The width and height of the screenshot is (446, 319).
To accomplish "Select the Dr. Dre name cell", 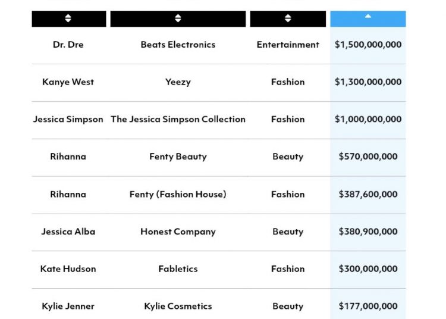I will pos(68,45).
